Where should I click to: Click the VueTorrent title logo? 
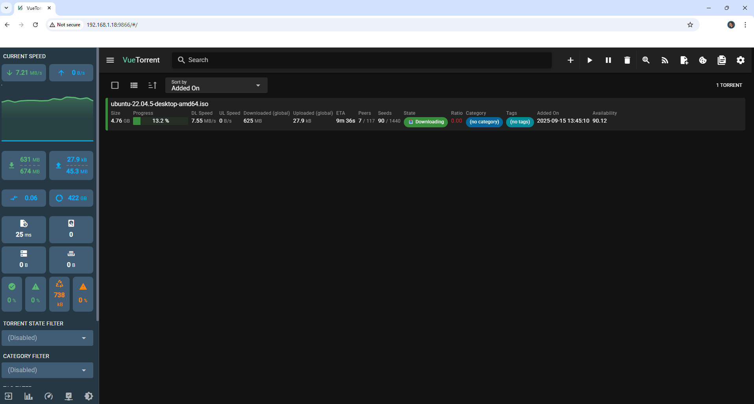(x=141, y=60)
